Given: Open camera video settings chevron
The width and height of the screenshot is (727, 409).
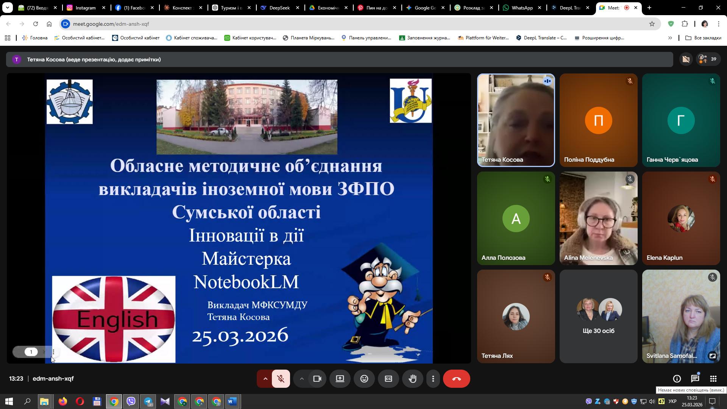Looking at the screenshot, I should pyautogui.click(x=302, y=378).
